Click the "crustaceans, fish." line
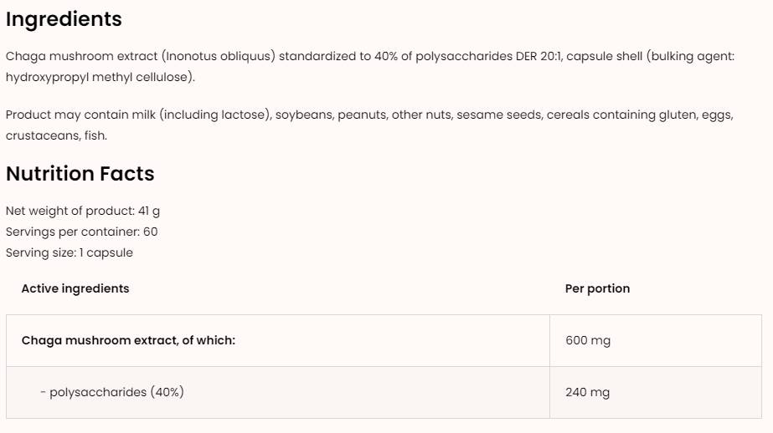This screenshot has width=773, height=433. [56, 135]
